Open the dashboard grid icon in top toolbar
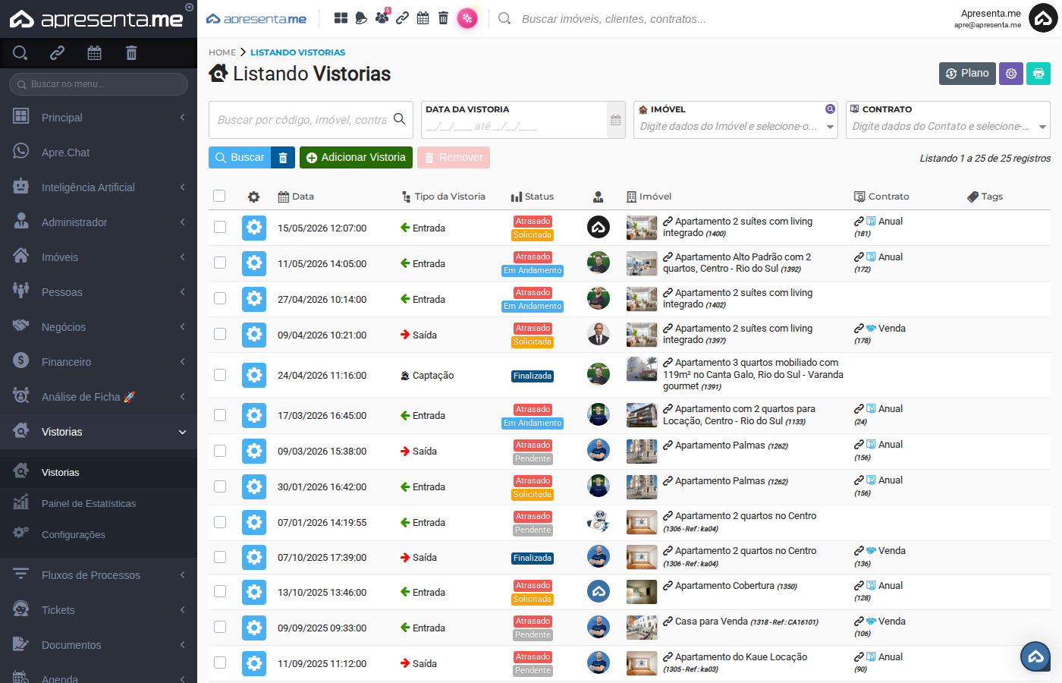This screenshot has width=1062, height=683. 341,18
